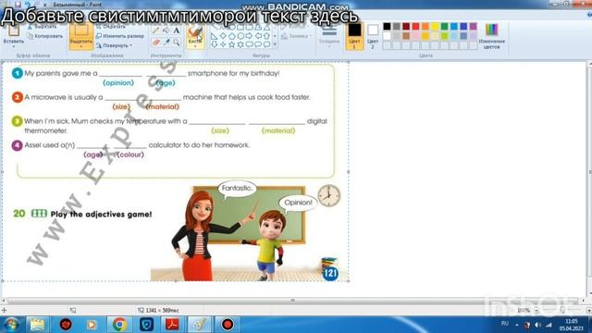Open the Brushes dropdown arrow

(x=195, y=46)
